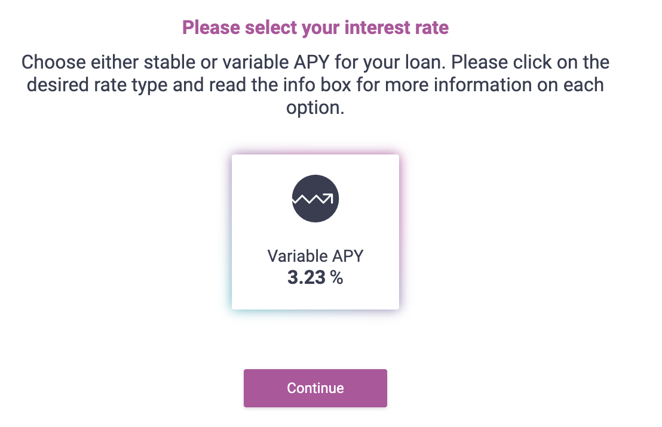
Task: Tap the arrowhead of the trend line
Action: coord(329,197)
